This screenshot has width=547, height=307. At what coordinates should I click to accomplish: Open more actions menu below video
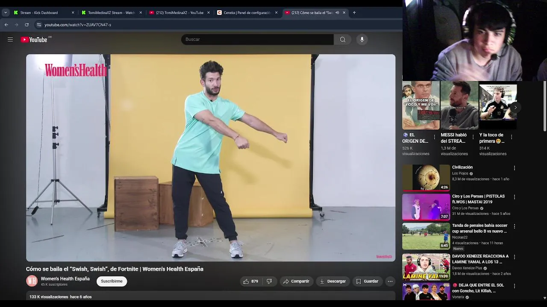click(390, 281)
